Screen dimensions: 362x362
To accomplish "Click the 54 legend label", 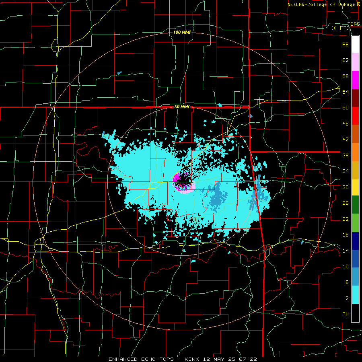I will tap(346, 92).
